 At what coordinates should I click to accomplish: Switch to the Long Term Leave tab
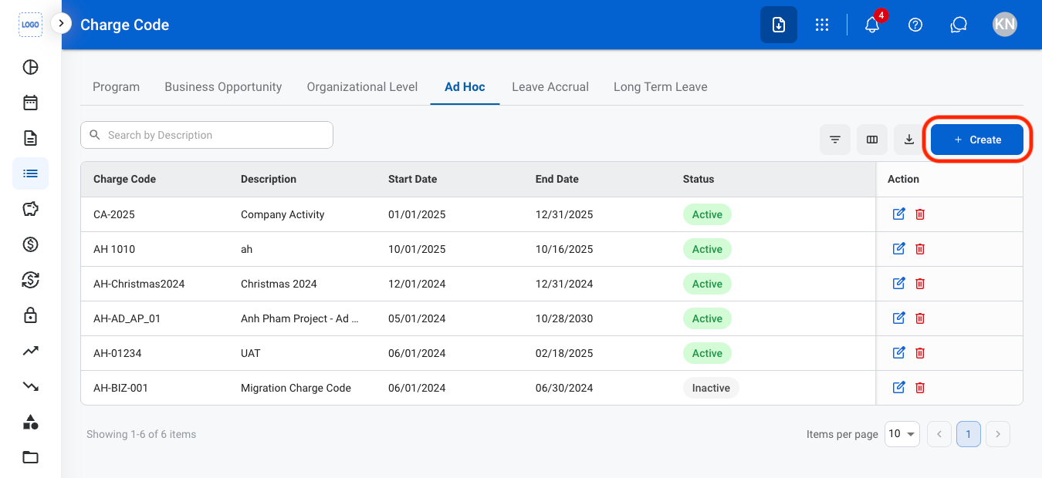coord(661,87)
